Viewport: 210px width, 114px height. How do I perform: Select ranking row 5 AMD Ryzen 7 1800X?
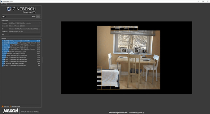coord(21,49)
